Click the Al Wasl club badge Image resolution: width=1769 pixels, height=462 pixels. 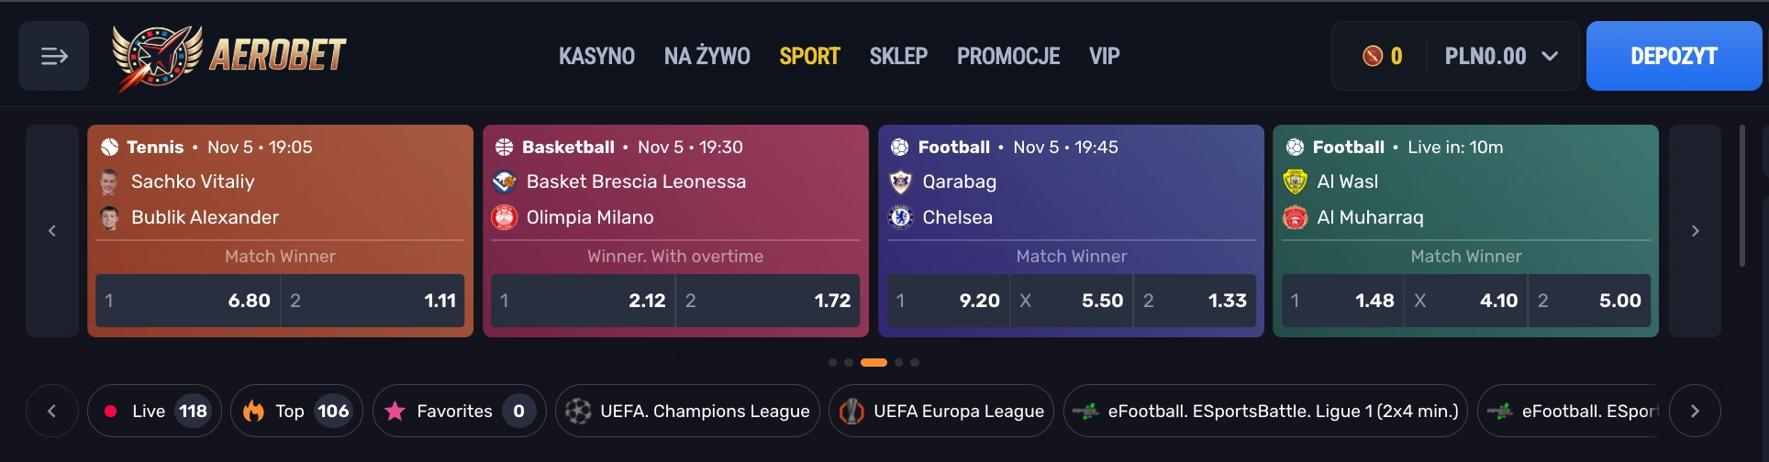[1295, 181]
